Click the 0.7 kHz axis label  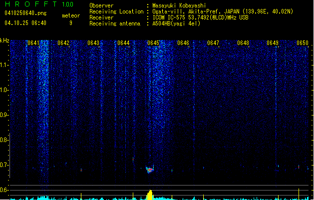tap(4, 165)
